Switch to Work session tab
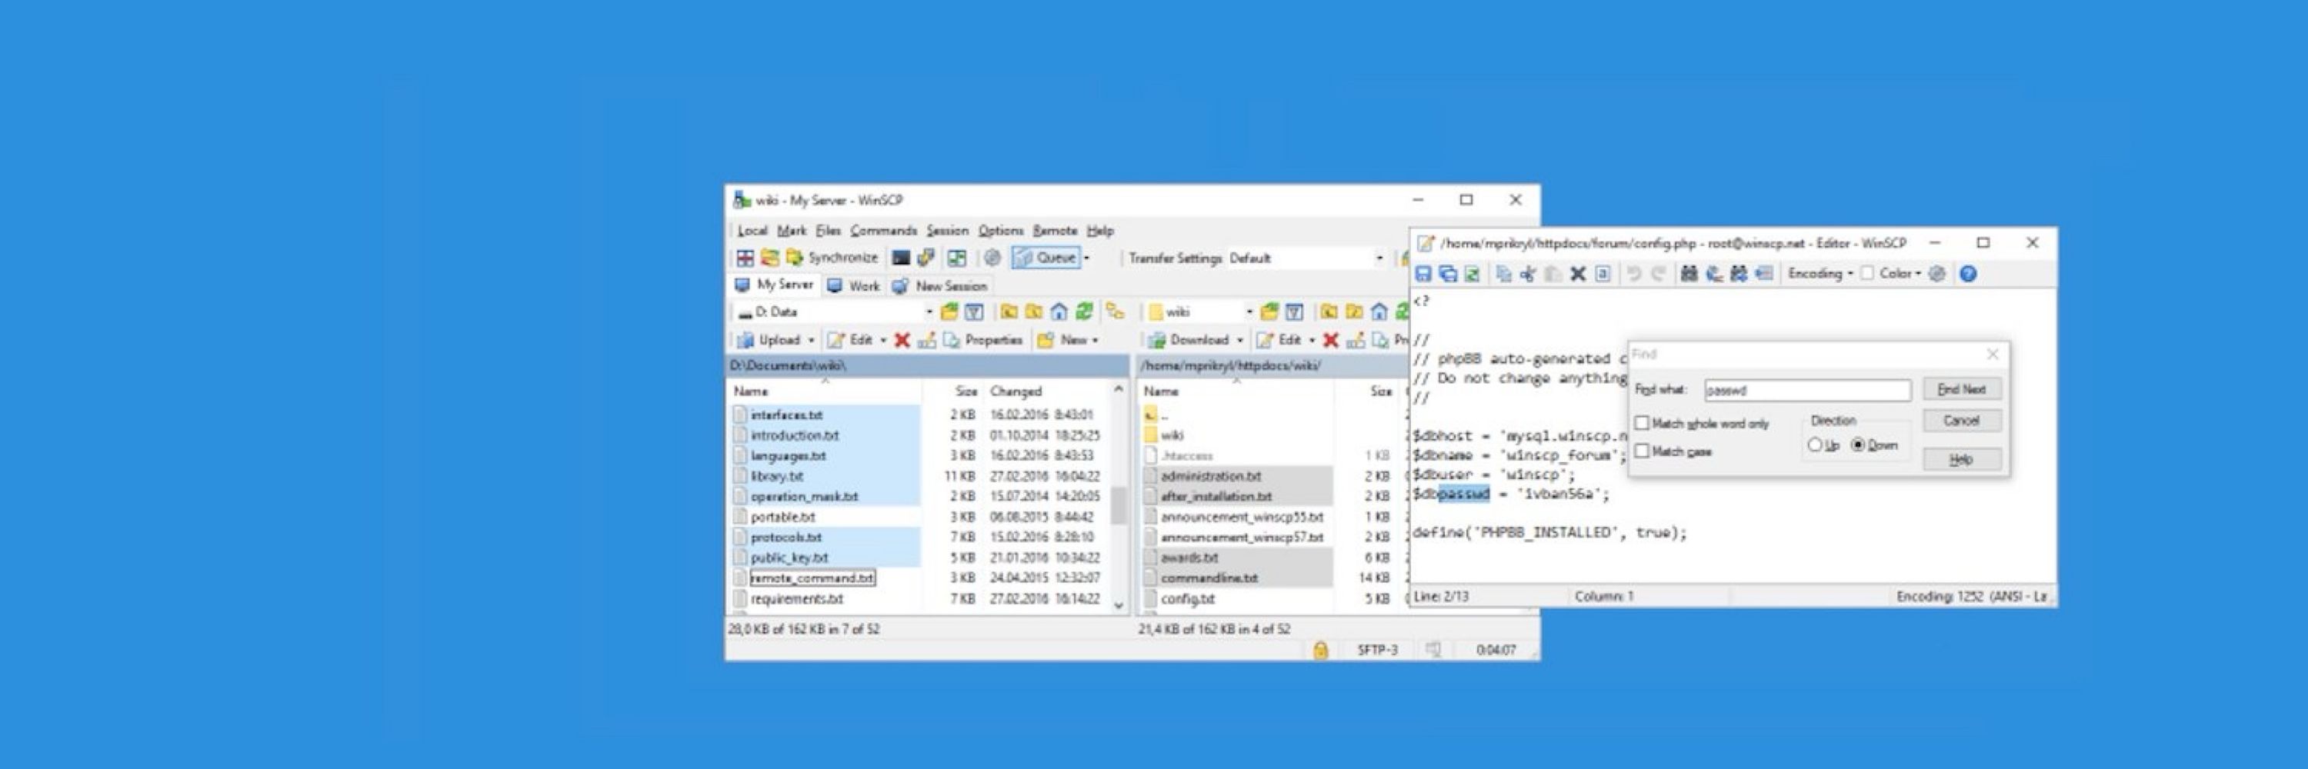 [853, 285]
